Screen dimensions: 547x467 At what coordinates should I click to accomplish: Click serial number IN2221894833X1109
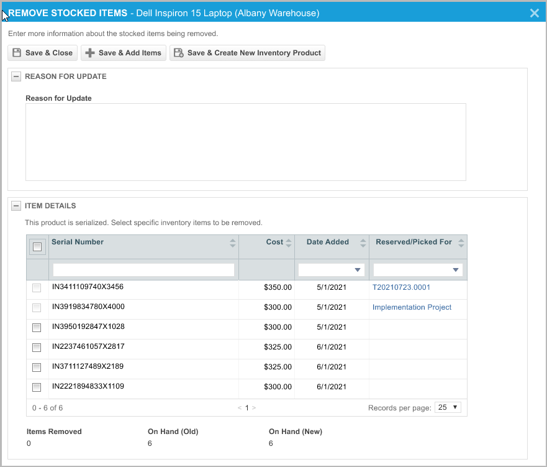tap(88, 386)
